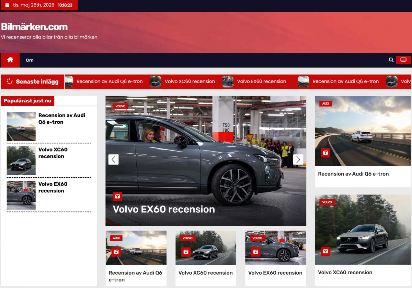Click camera icon on large Volvo XC60 card
The height and width of the screenshot is (288, 412).
point(325,251)
